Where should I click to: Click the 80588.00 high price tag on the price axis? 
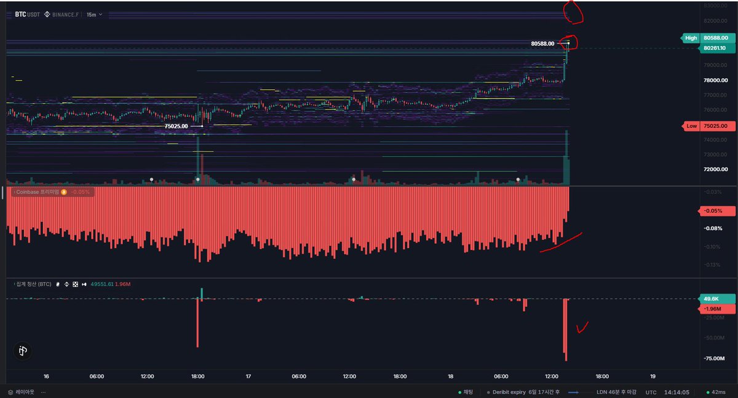pyautogui.click(x=718, y=38)
